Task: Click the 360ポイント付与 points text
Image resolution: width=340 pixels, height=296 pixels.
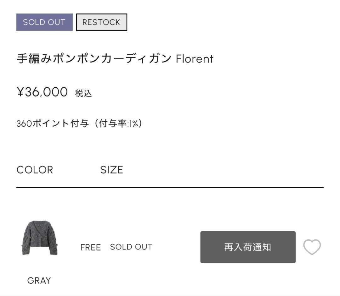Action: point(52,123)
